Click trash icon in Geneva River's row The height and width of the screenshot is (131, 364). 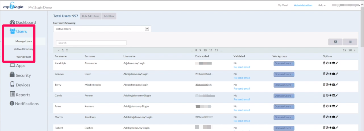point(324,74)
